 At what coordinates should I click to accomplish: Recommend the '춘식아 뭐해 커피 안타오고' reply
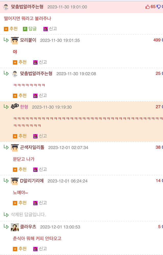pos(20,249)
